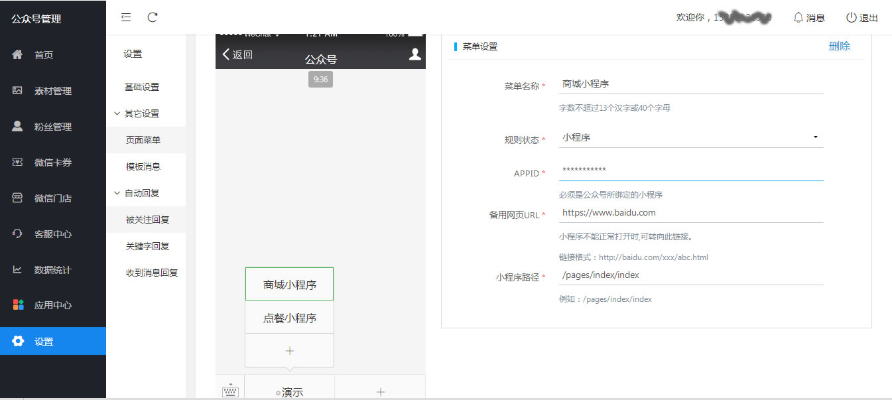Screen dimensions: 892x400
Task: Click the 9:36 timestamp in phone preview
Action: [x=320, y=79]
